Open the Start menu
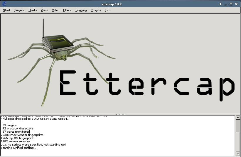The image size is (241, 157). tap(7, 10)
